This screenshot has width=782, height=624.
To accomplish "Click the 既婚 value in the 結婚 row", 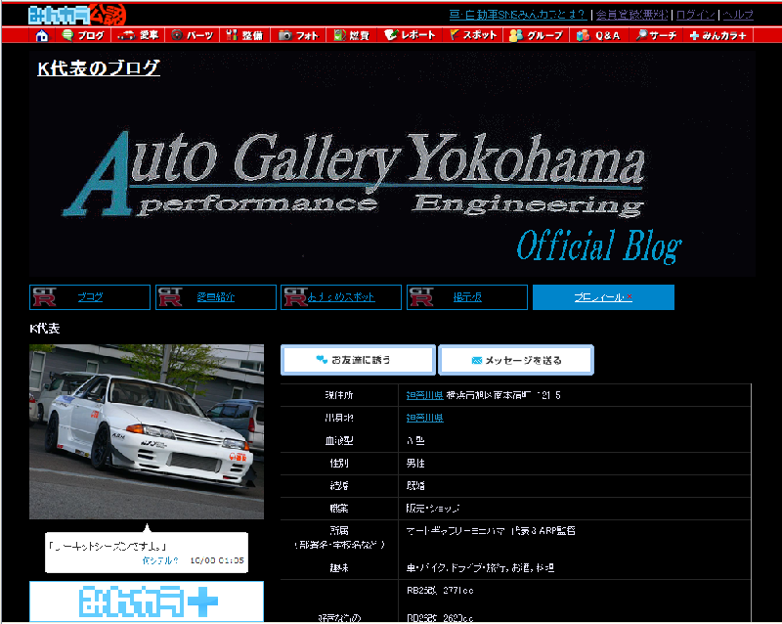I will pos(415,486).
